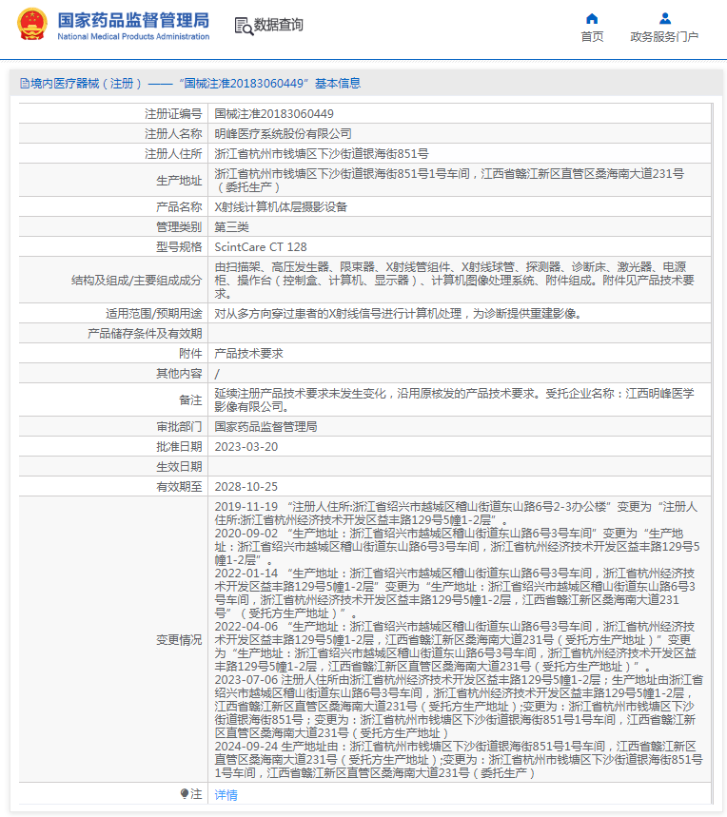Click the 其他内容 row label
Screen dimensions: 727x817
179,374
